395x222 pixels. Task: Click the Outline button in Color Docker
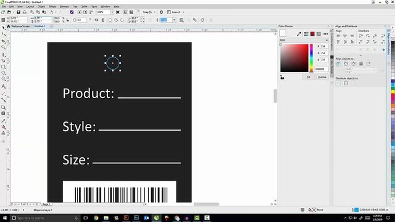pyautogui.click(x=322, y=77)
